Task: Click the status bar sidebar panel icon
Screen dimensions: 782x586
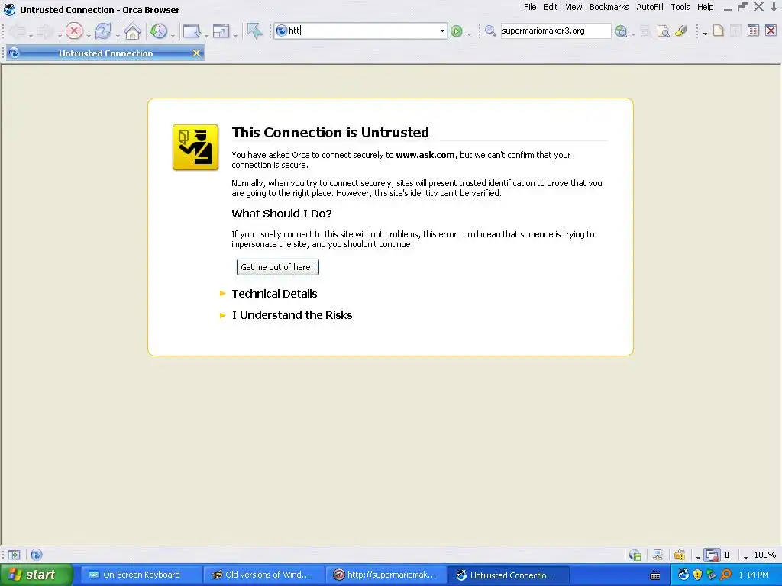Action: (x=14, y=555)
